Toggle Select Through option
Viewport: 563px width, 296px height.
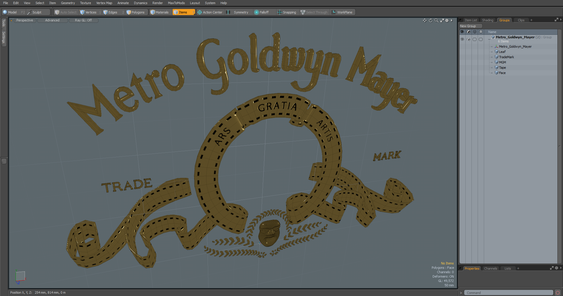point(314,12)
